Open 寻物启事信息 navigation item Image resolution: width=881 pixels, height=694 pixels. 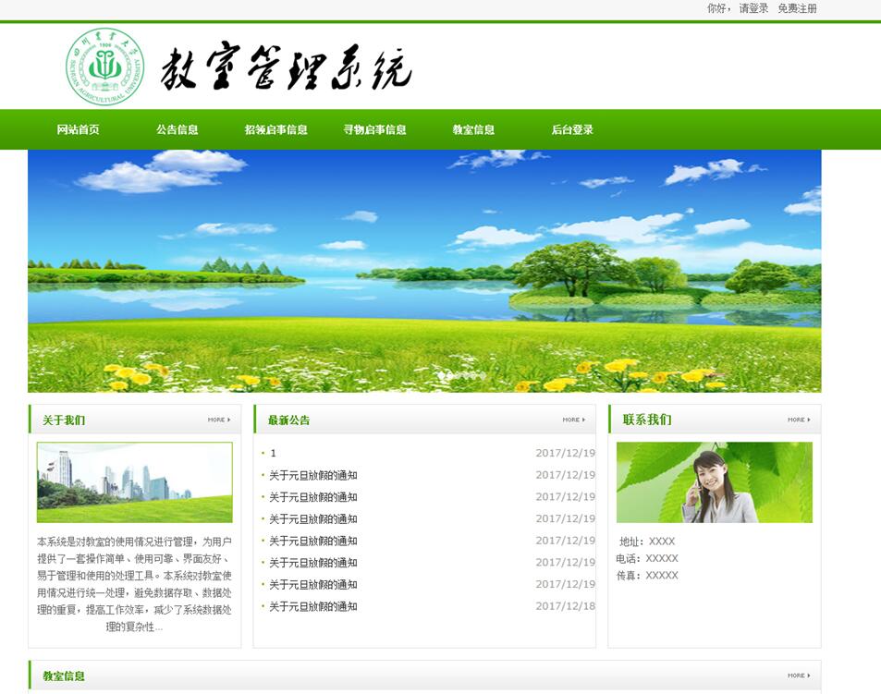point(374,130)
